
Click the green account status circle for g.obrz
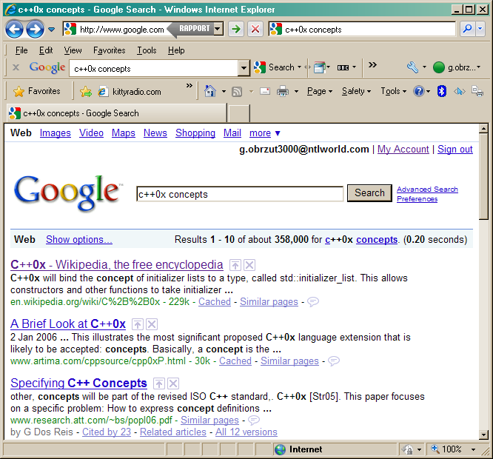[x=439, y=67]
